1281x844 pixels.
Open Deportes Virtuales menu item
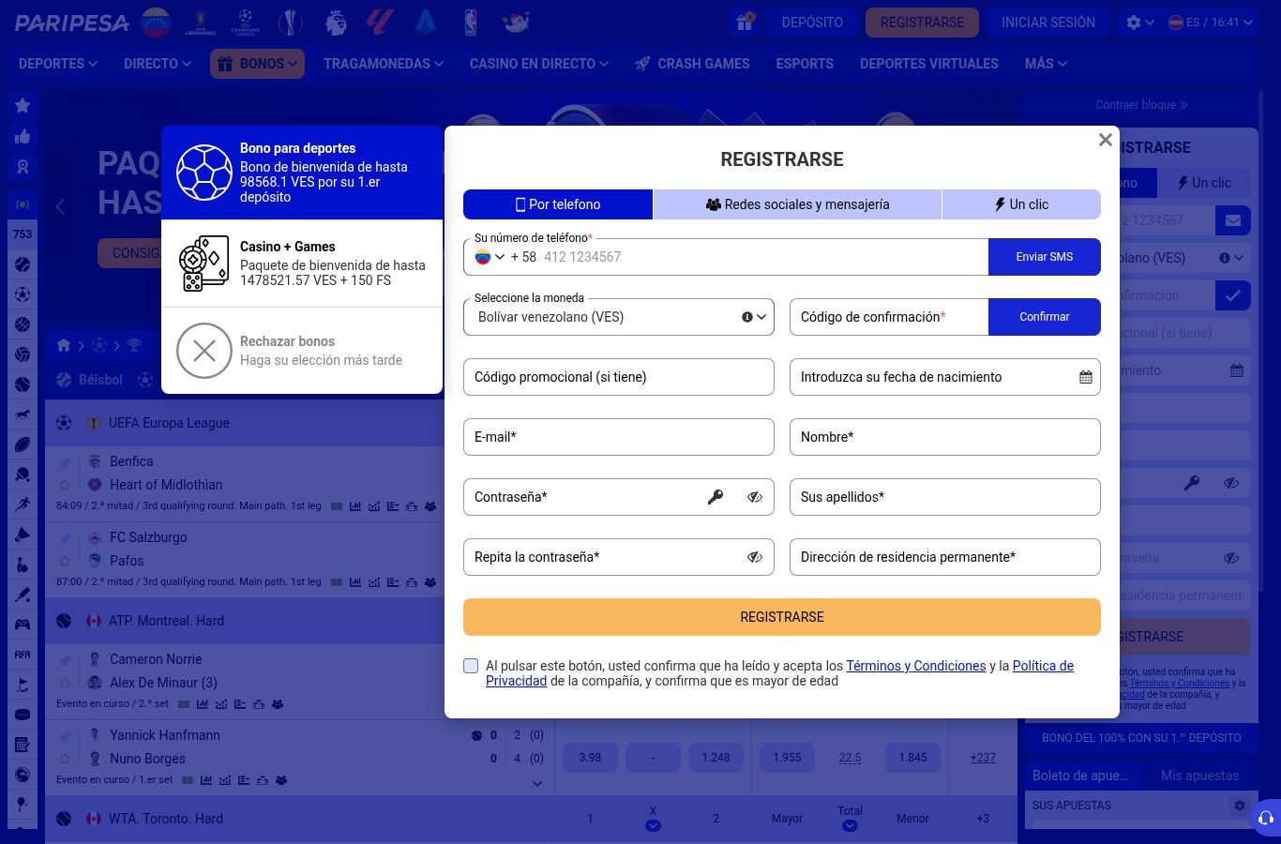pyautogui.click(x=929, y=64)
